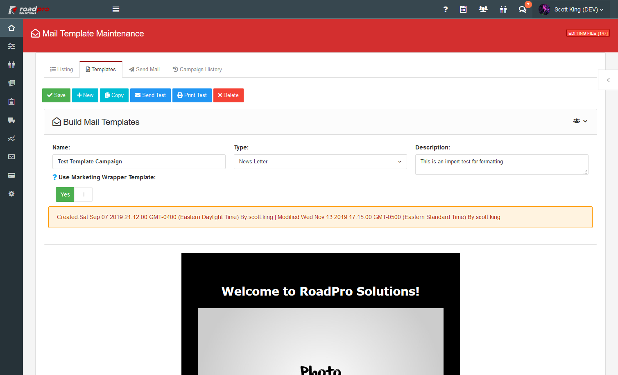Image resolution: width=618 pixels, height=375 pixels.
Task: Click the Photo placeholder image in preview
Action: 321,341
